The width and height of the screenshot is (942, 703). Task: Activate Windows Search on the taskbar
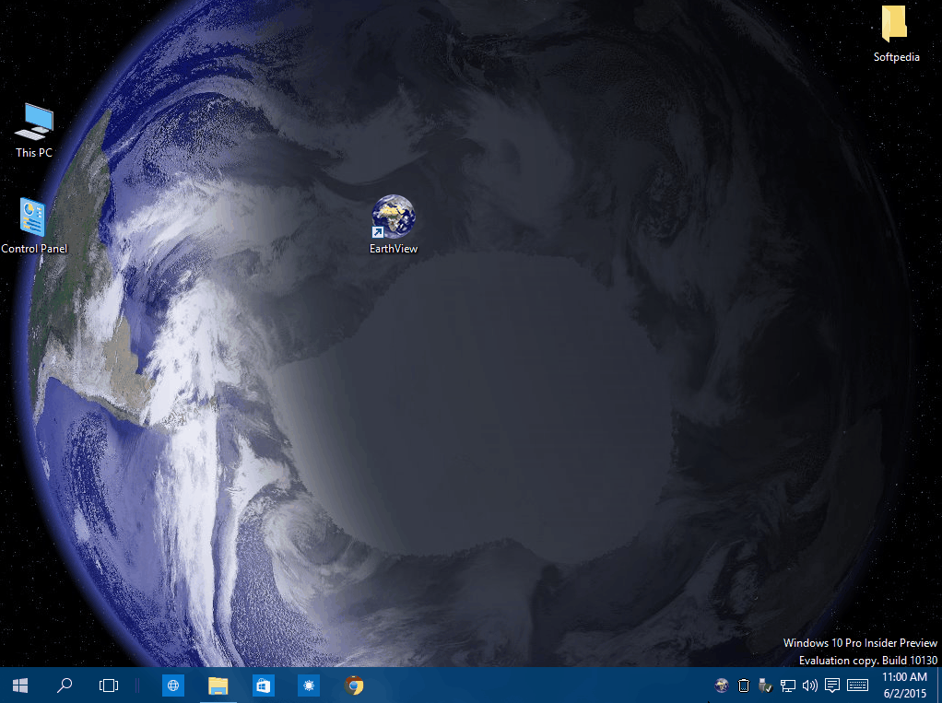click(x=64, y=685)
